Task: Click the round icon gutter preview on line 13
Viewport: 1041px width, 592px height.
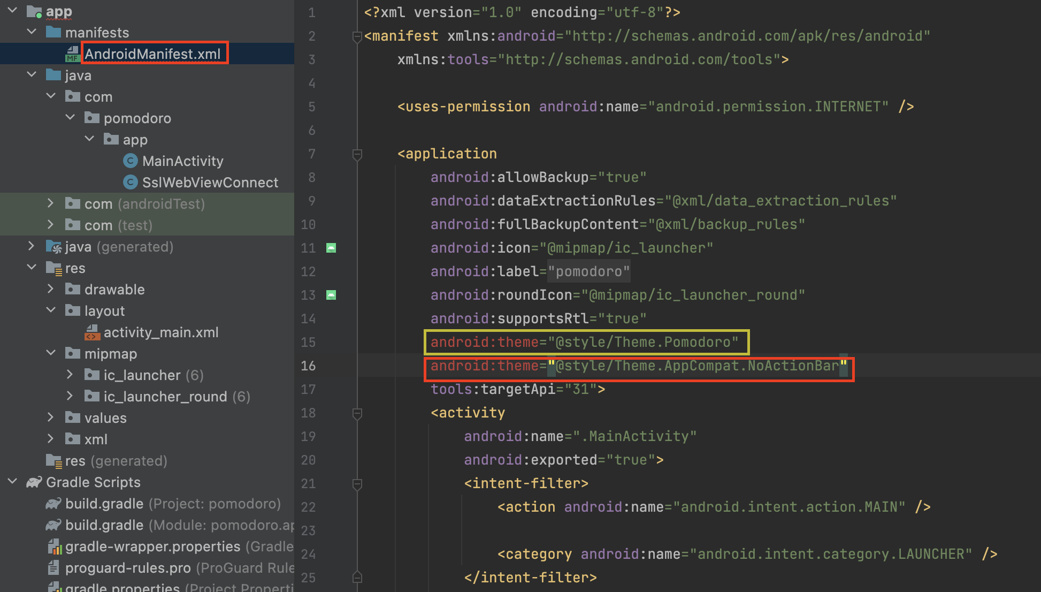Action: pyautogui.click(x=331, y=295)
